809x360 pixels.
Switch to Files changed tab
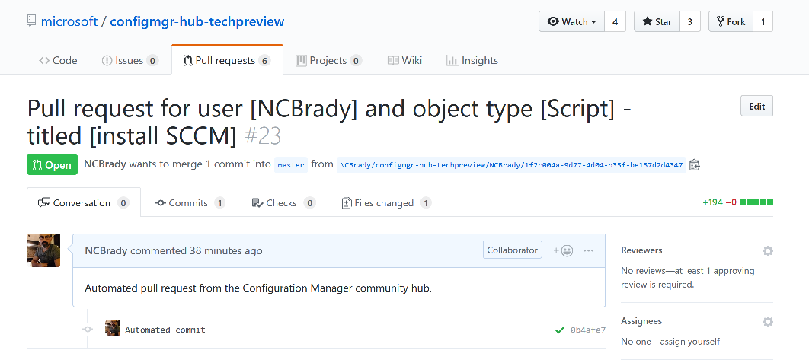tap(386, 203)
